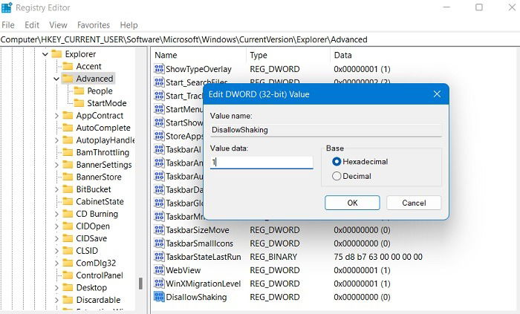The height and width of the screenshot is (314, 520).
Task: Select the CIDSave tree entry
Action: pos(91,238)
